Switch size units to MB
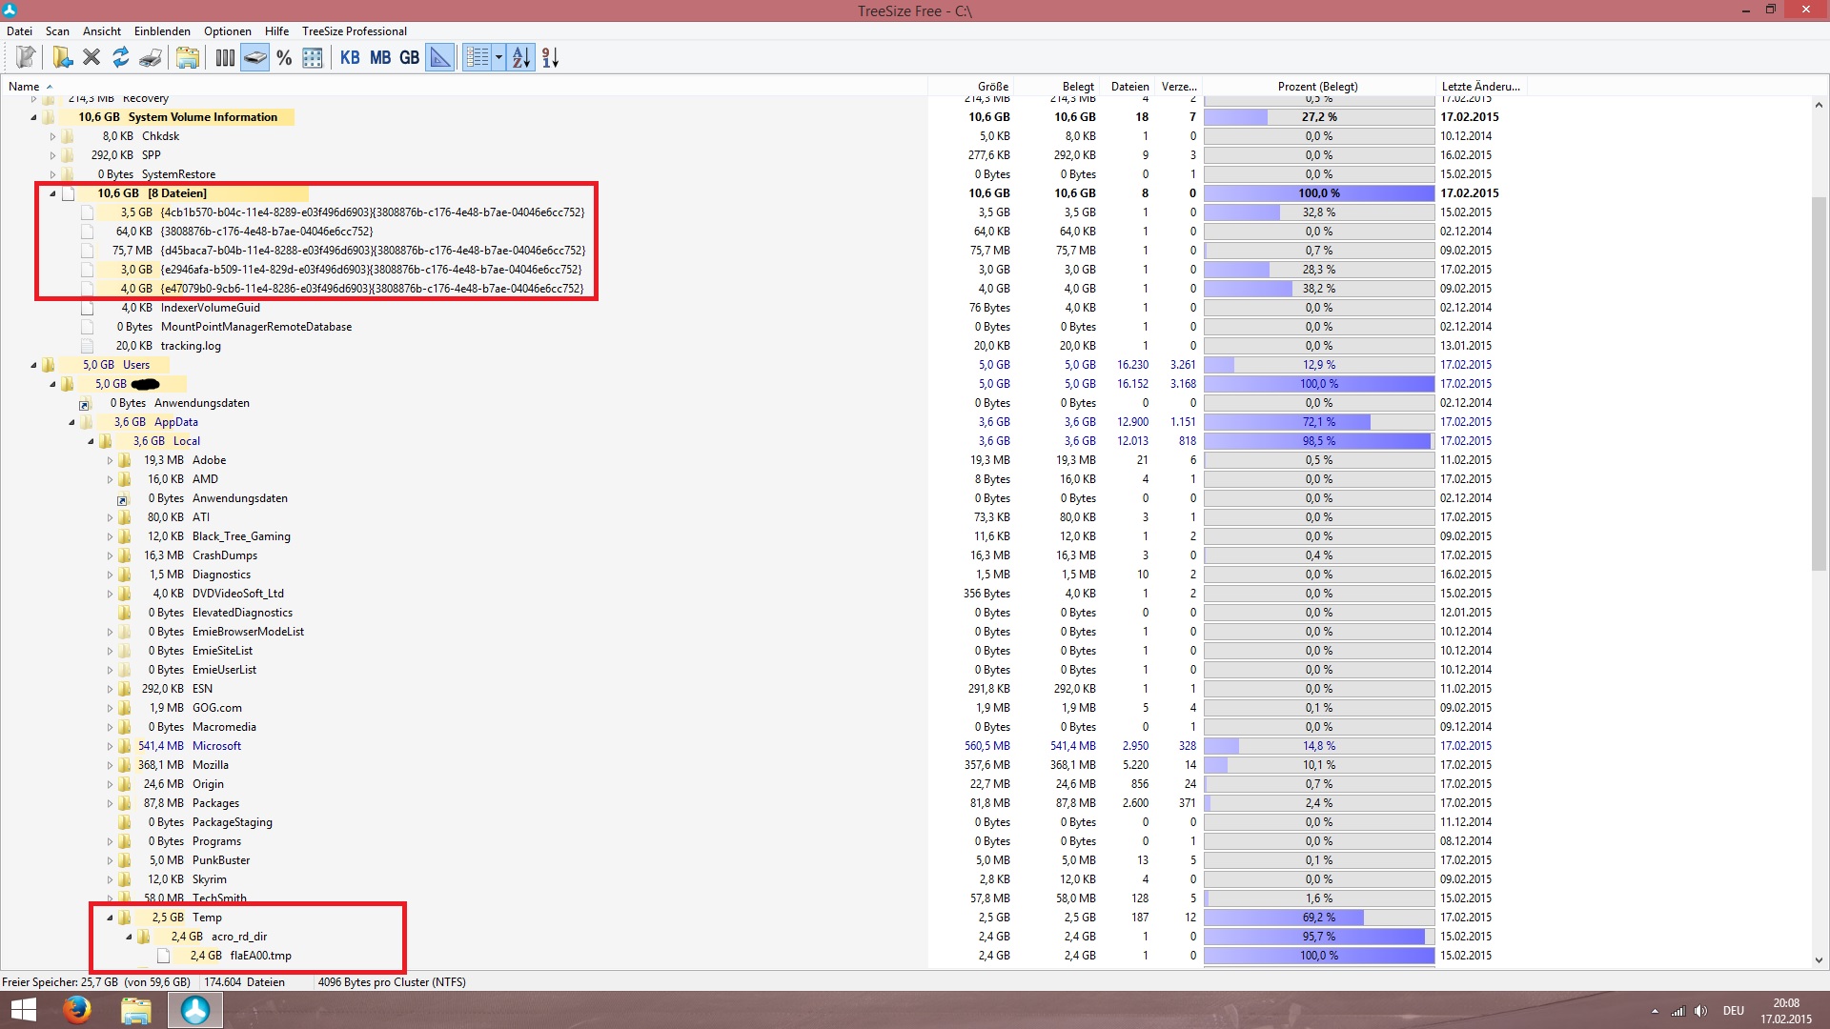1830x1029 pixels. pyautogui.click(x=380, y=58)
